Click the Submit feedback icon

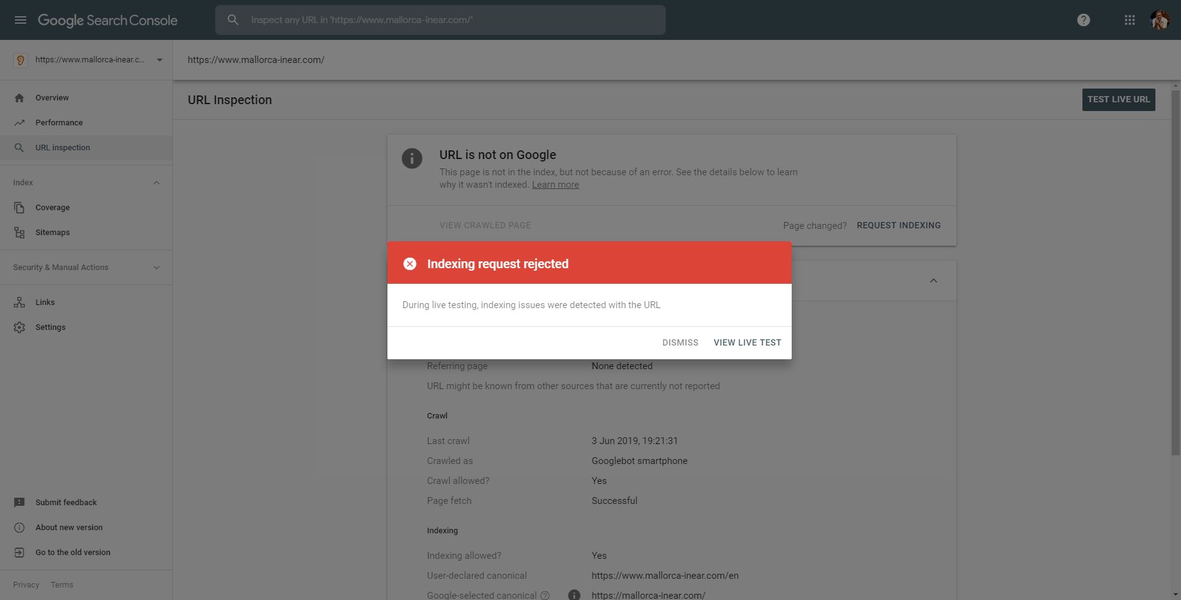pos(19,503)
